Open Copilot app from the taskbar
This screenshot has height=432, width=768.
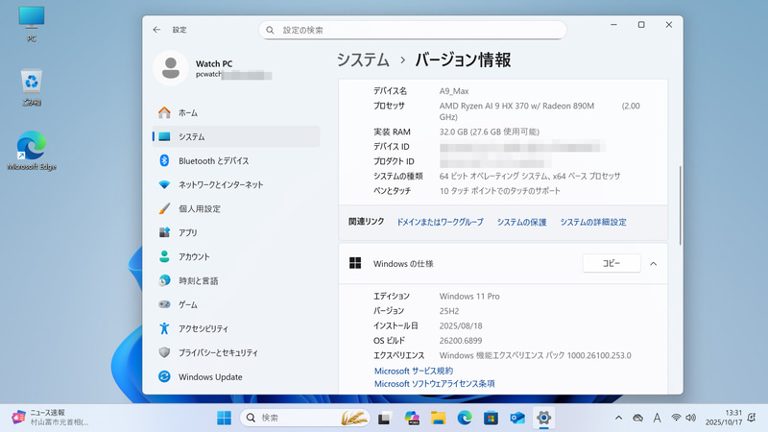pos(412,418)
